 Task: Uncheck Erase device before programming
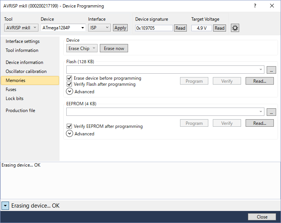(x=69, y=78)
